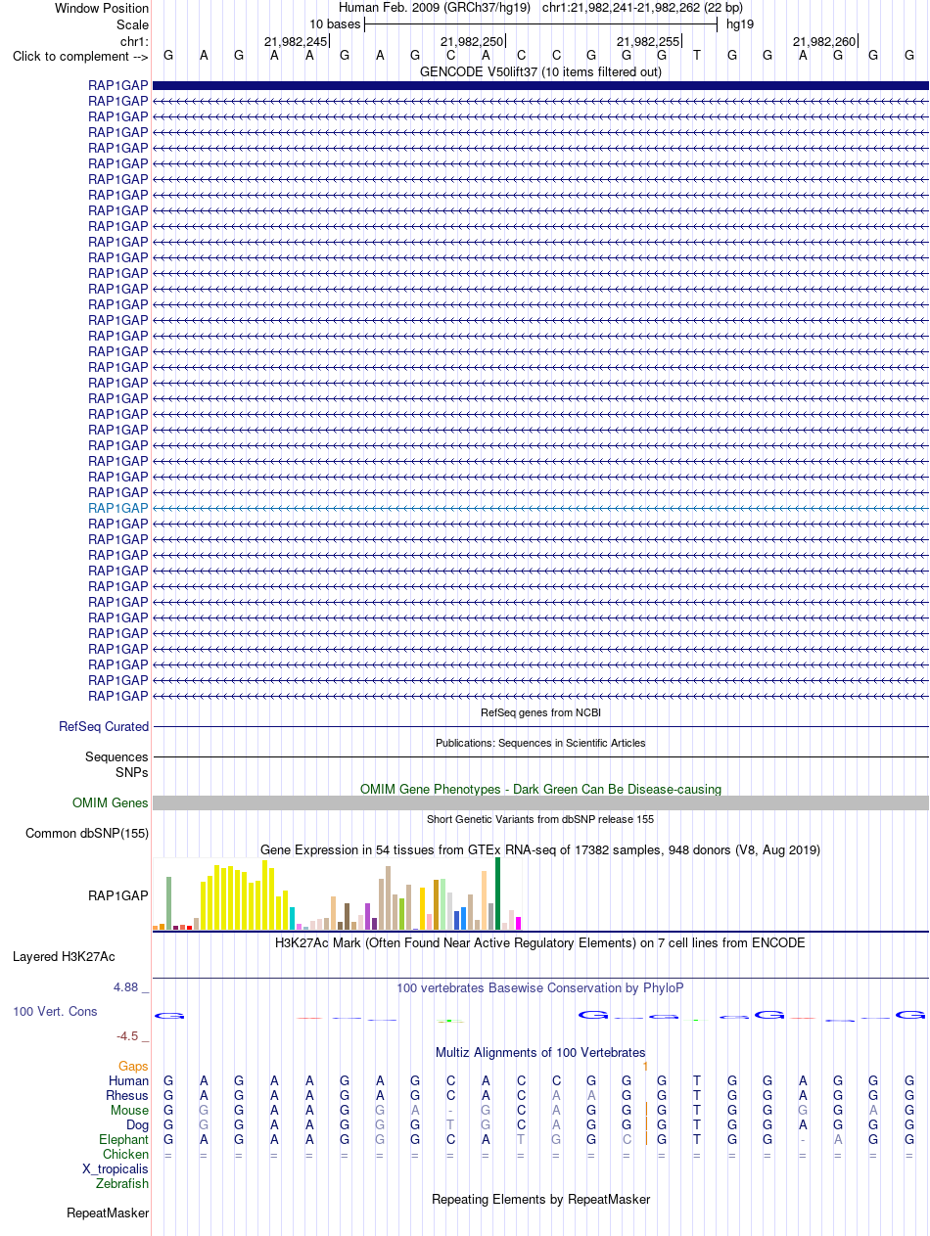Click the hg19 text beside scale bar

(740, 23)
